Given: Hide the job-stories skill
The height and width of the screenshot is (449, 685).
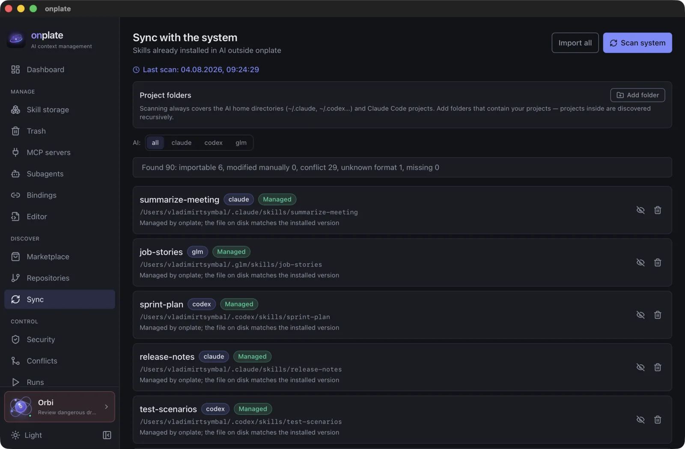Looking at the screenshot, I should 640,263.
